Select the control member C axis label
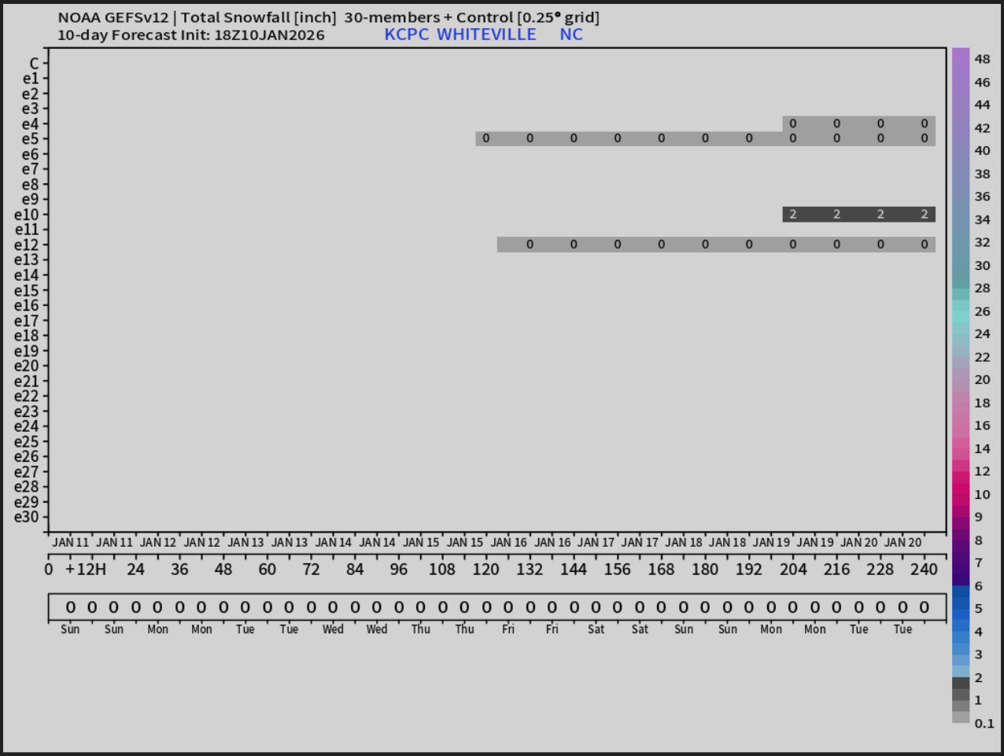1004x756 pixels. 34,64
